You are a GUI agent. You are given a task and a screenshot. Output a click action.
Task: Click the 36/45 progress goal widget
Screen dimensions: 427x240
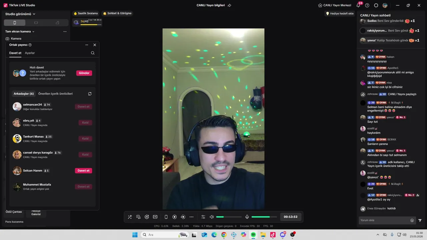88,22
